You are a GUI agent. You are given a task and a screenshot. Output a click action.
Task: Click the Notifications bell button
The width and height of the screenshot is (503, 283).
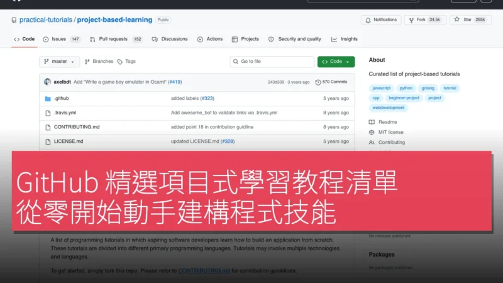pos(381,20)
